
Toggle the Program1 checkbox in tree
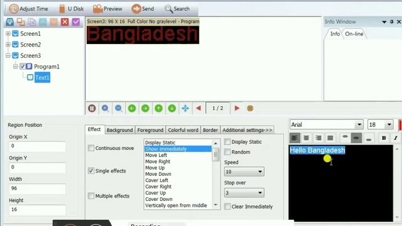point(23,67)
